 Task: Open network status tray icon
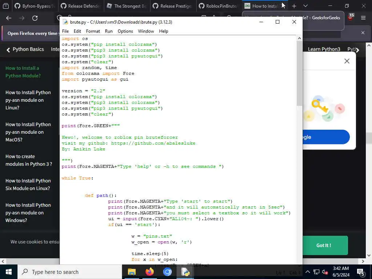tap(316, 272)
